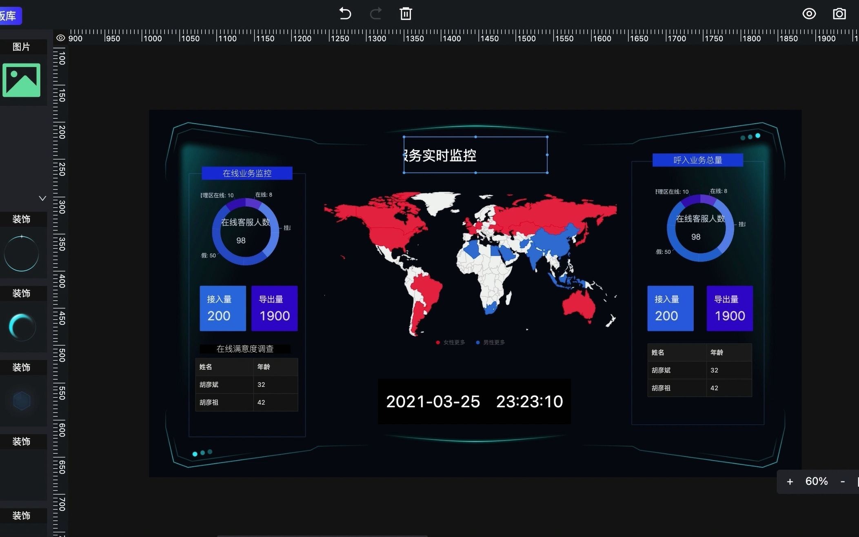Select the date and time clock widget
The image size is (859, 537).
click(x=474, y=402)
